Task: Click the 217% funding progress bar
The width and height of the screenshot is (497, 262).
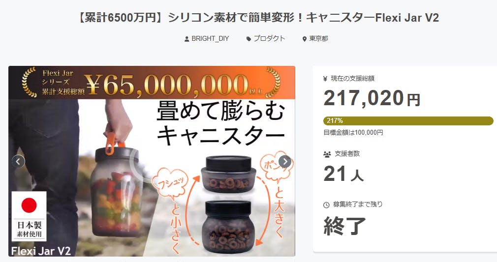Action: pyautogui.click(x=408, y=121)
